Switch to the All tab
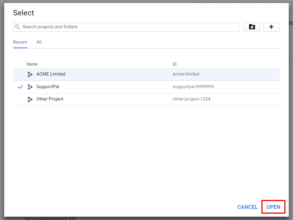Viewport: 293px width, 220px height. 39,42
